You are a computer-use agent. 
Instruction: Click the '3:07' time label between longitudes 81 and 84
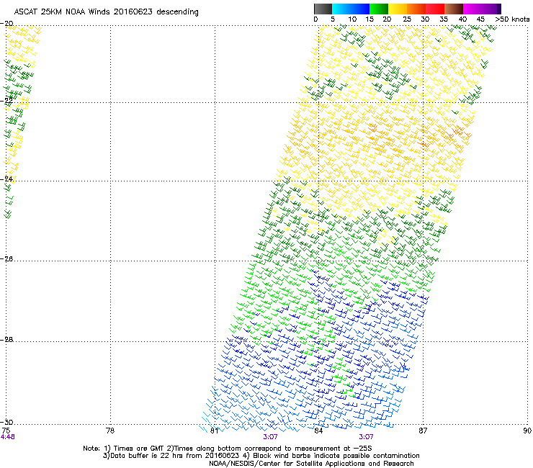(270, 437)
